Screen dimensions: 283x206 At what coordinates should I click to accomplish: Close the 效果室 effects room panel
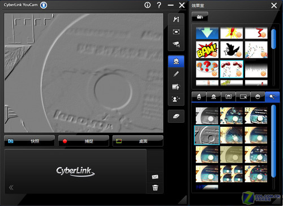point(274,6)
